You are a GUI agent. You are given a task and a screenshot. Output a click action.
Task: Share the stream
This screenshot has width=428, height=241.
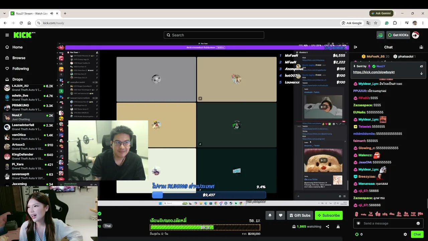pyautogui.click(x=327, y=227)
